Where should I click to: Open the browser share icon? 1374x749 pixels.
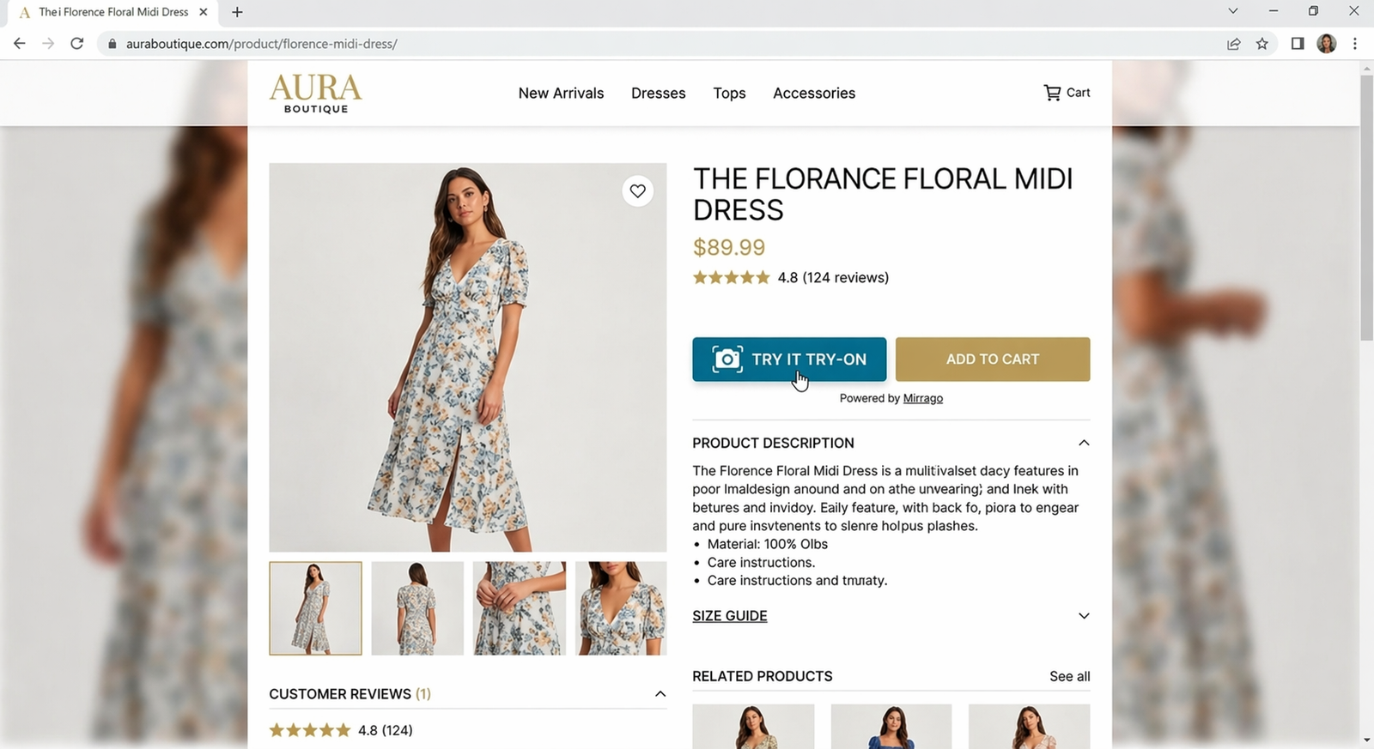coord(1234,43)
